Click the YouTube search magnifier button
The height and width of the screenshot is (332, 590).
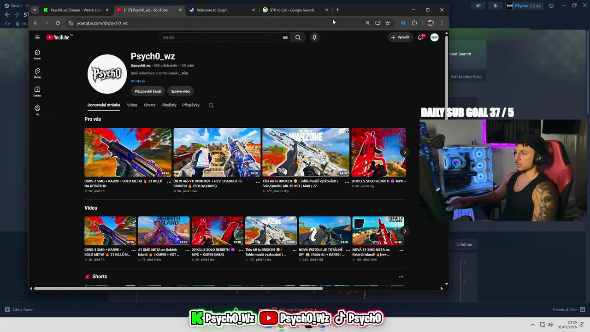pyautogui.click(x=298, y=37)
